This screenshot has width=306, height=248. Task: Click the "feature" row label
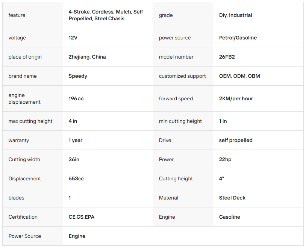17,15
